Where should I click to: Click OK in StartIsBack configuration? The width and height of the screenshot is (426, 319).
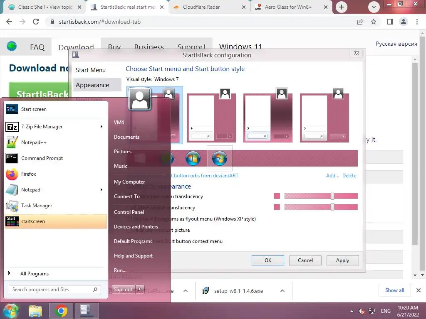click(268, 260)
